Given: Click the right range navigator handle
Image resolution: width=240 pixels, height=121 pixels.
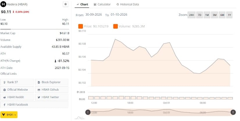Looking at the screenshot, I should [x=233, y=112].
